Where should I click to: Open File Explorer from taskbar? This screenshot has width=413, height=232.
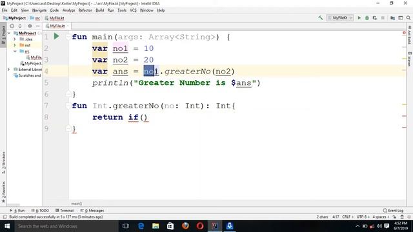(x=156, y=226)
